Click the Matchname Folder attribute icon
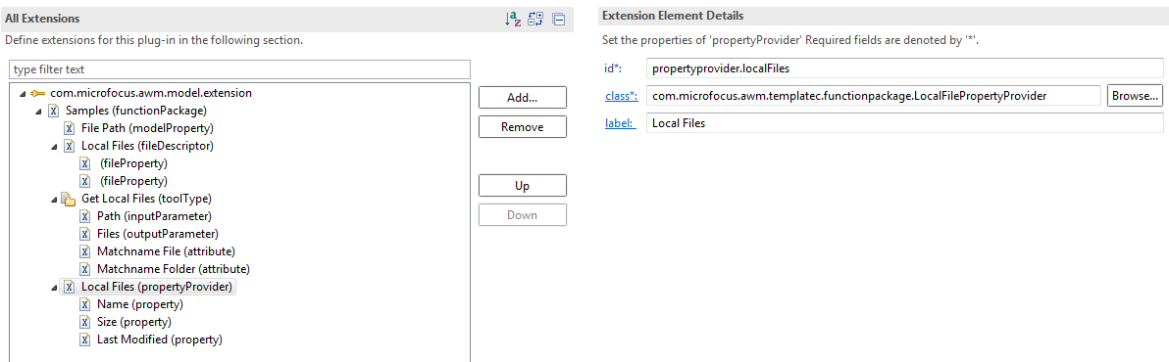Screen dimensions: 1169x362 click(85, 268)
